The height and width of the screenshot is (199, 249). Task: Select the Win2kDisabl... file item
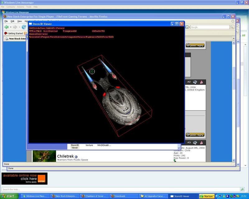(x=104, y=145)
